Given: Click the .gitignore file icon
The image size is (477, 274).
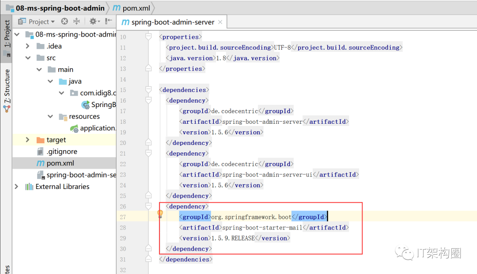Looking at the screenshot, I should [x=40, y=152].
